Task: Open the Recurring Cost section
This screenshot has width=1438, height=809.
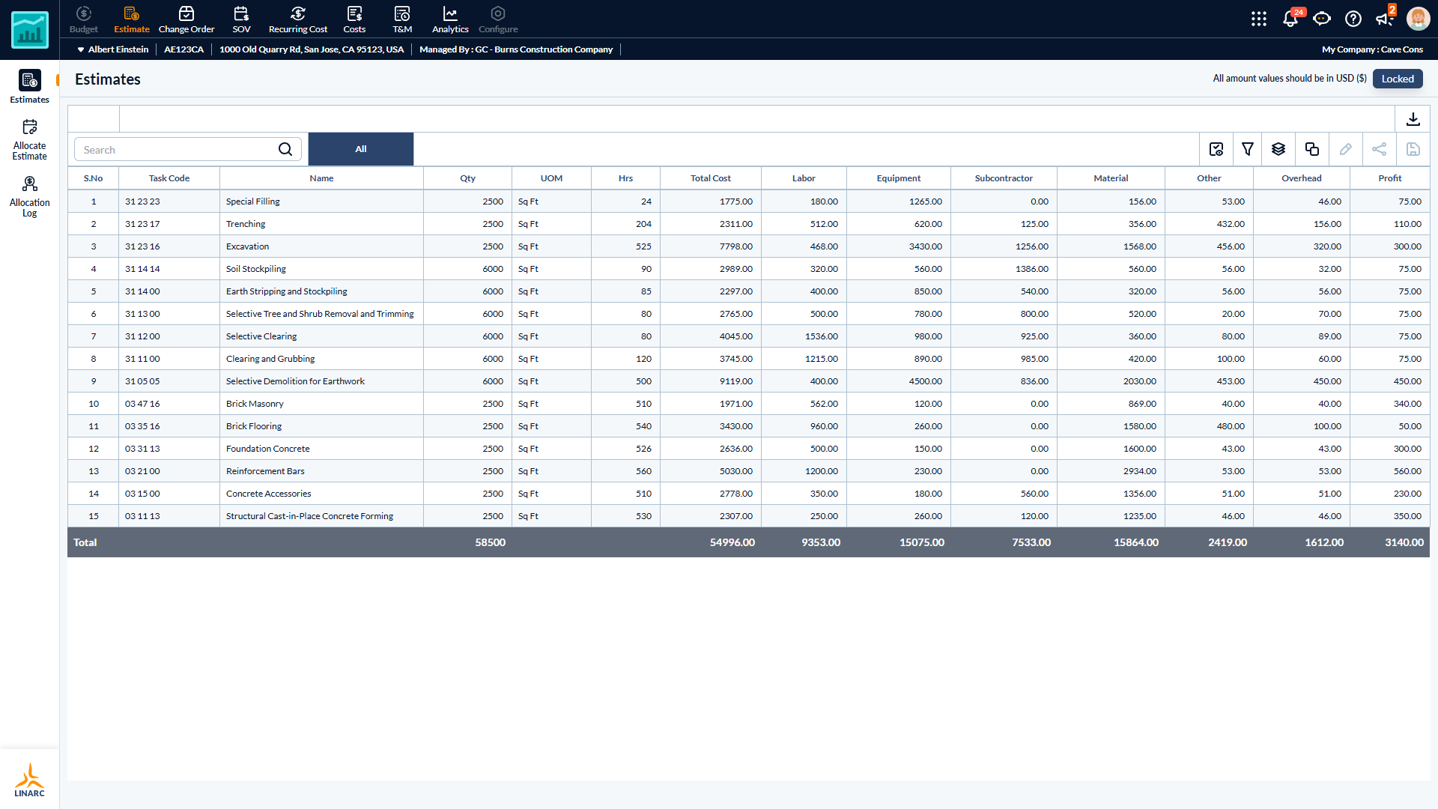Action: point(298,19)
